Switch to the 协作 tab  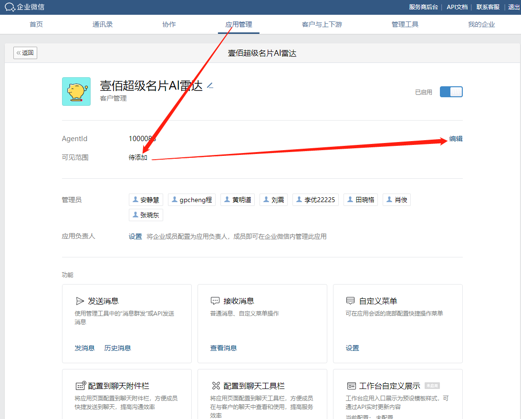(169, 24)
